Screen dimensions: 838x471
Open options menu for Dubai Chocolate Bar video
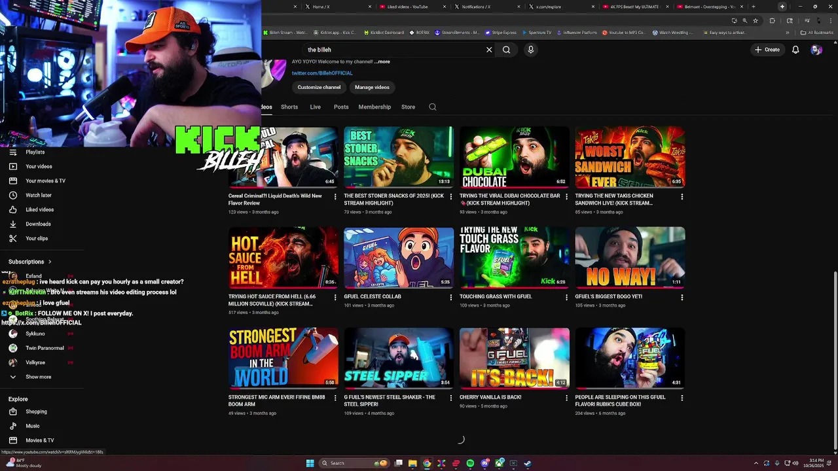click(x=566, y=196)
